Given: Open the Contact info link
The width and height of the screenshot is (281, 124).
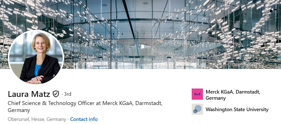Looking at the screenshot, I should point(84,119).
